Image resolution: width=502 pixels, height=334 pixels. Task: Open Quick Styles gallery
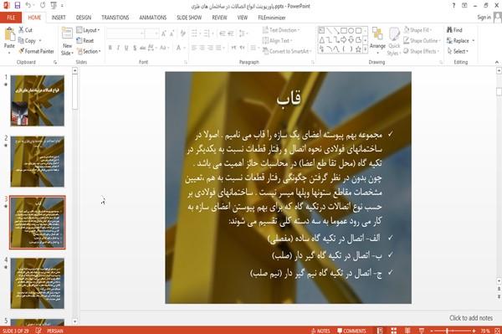(x=394, y=41)
